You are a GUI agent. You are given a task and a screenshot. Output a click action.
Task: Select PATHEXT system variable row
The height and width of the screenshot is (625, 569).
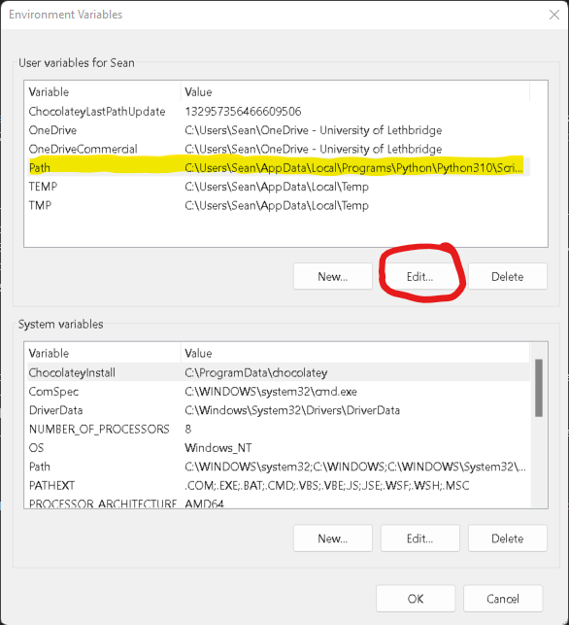pos(279,485)
